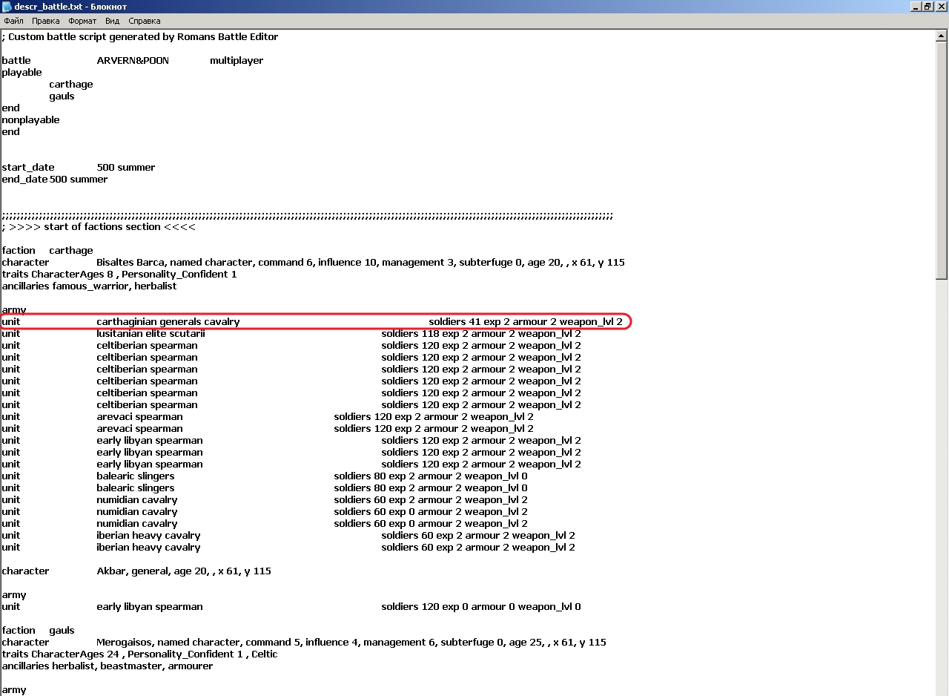This screenshot has height=696, width=949.
Task: Minimize the Notepad window
Action: (916, 7)
